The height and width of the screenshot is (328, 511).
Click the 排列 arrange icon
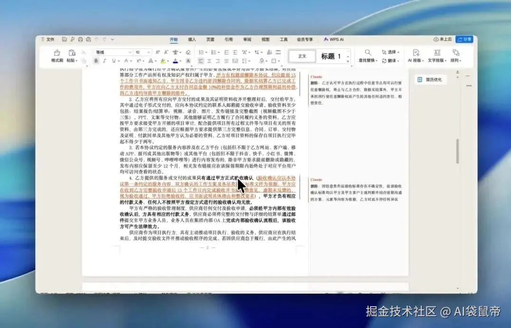tap(455, 52)
